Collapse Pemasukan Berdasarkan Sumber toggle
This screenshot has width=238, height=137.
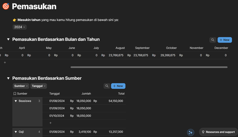point(8,78)
